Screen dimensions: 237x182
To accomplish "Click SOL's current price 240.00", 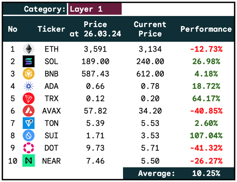I will [x=150, y=62].
